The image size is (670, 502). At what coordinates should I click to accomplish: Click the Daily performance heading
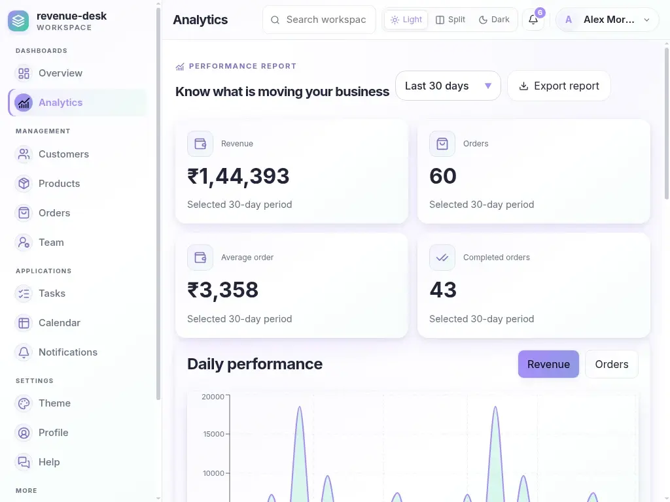coord(255,364)
